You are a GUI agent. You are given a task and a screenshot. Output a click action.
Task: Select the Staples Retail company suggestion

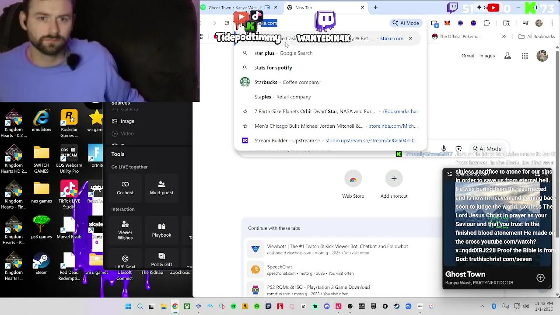tap(330, 97)
